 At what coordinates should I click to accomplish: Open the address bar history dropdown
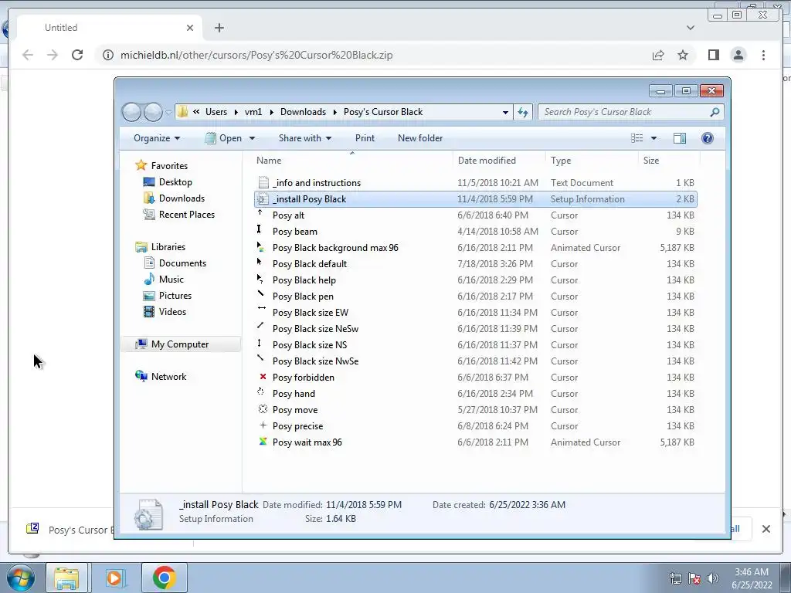pos(505,112)
